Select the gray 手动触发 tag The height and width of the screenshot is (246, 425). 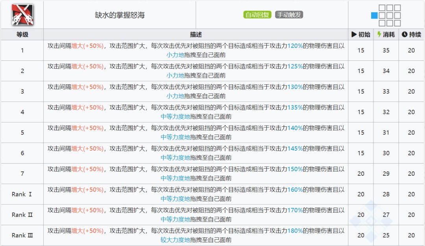(x=289, y=15)
